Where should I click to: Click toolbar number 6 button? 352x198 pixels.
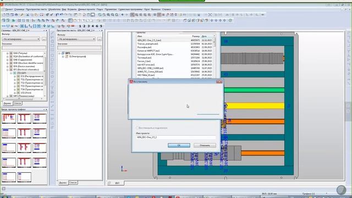pyautogui.click(x=97, y=26)
